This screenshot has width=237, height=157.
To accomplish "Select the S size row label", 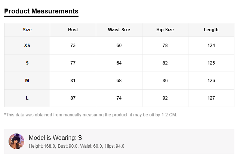I will coord(27,63).
